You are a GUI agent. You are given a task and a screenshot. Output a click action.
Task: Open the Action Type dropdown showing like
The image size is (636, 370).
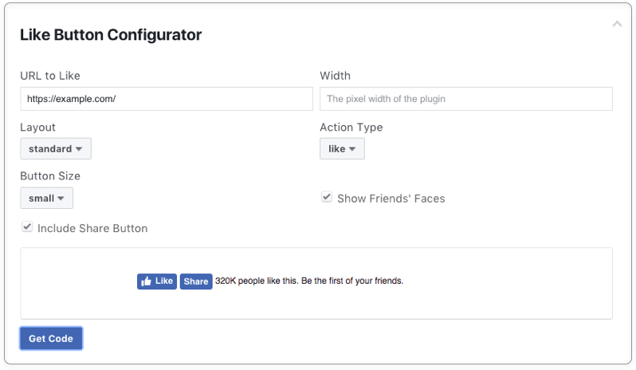342,149
